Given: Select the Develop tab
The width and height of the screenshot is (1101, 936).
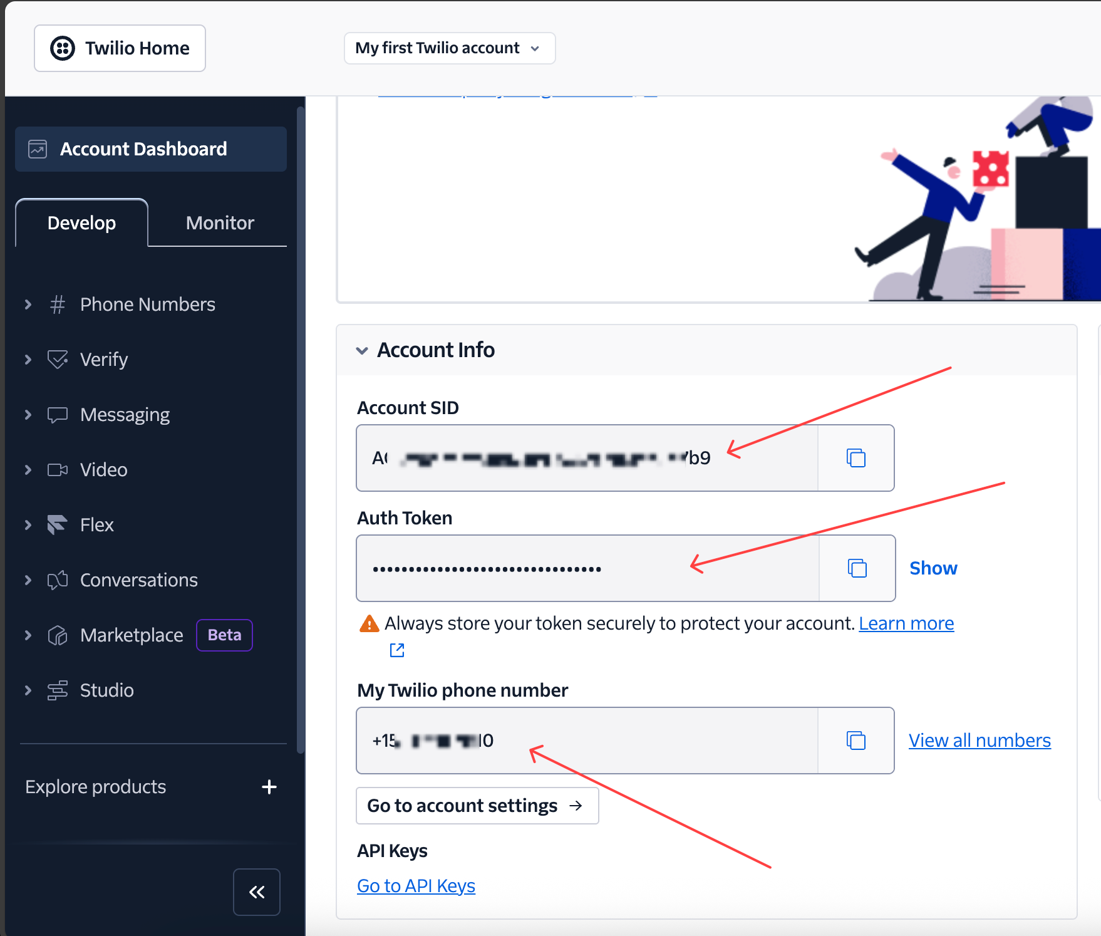Looking at the screenshot, I should point(81,223).
